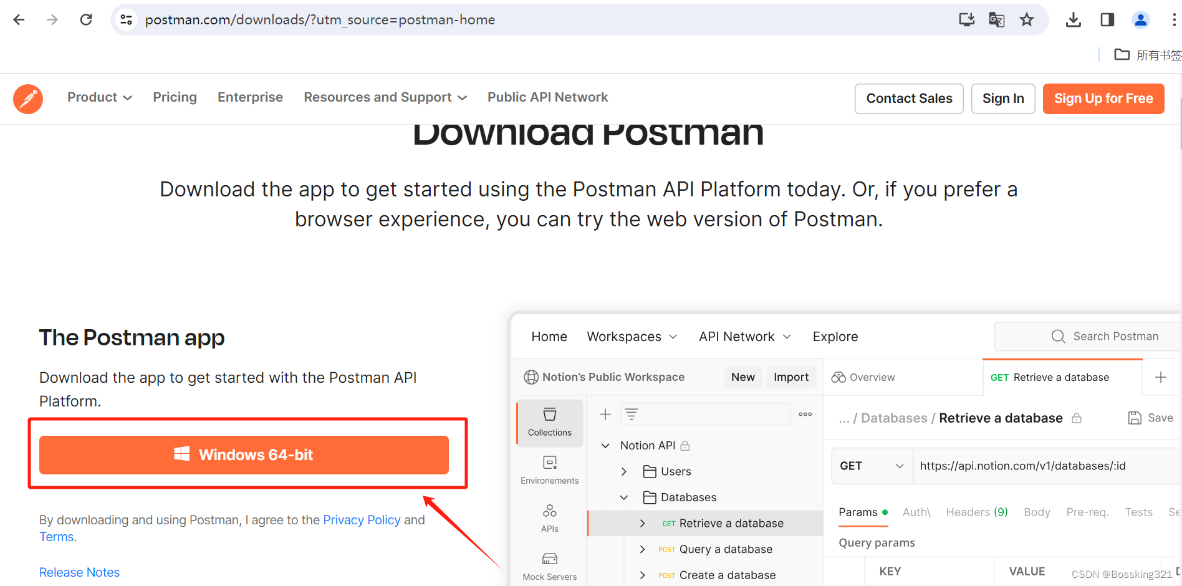Click the Contact Sales button
This screenshot has width=1182, height=586.
click(x=909, y=98)
